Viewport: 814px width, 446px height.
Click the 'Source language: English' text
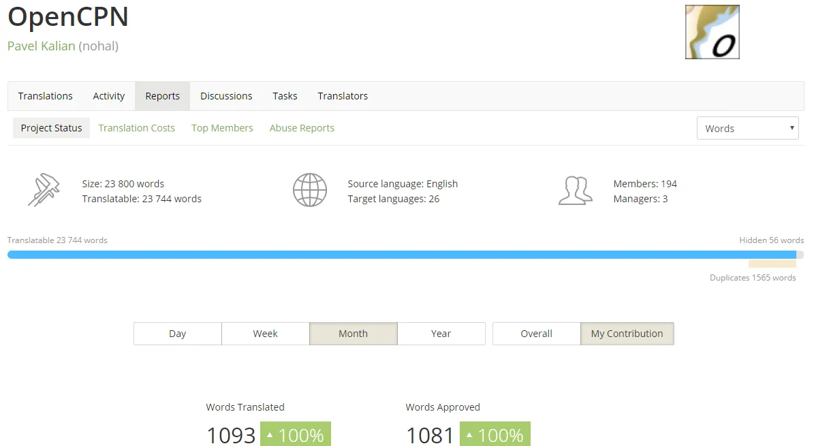click(x=403, y=184)
